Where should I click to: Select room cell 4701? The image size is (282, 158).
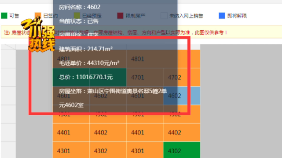pos(145,77)
